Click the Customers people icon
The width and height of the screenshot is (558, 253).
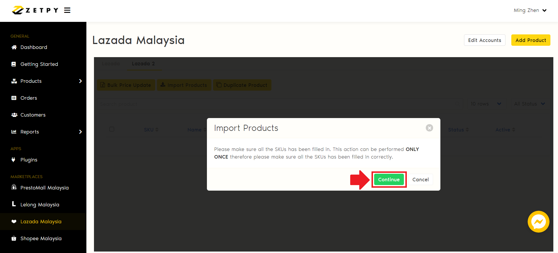click(14, 115)
